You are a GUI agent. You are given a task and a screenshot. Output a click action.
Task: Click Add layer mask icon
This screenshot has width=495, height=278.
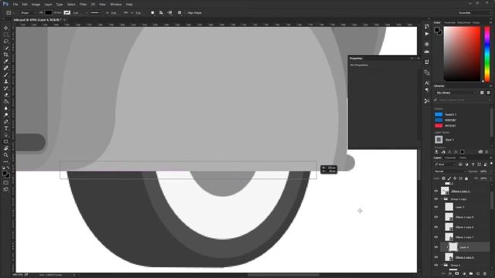[457, 274]
